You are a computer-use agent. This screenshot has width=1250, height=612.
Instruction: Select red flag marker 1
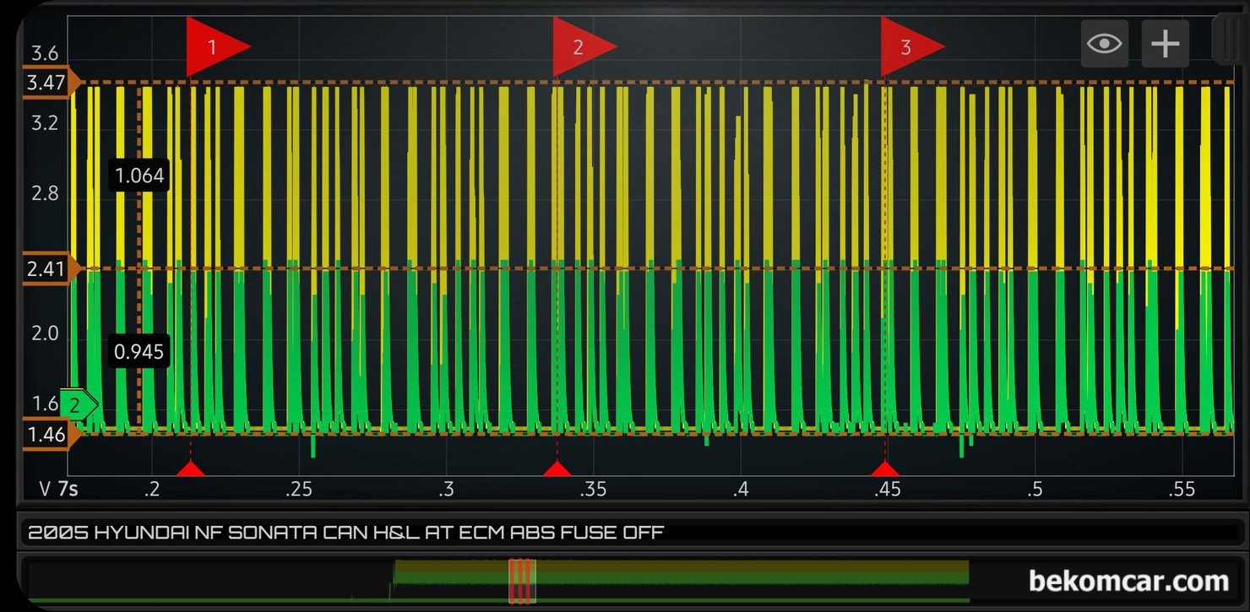(216, 46)
